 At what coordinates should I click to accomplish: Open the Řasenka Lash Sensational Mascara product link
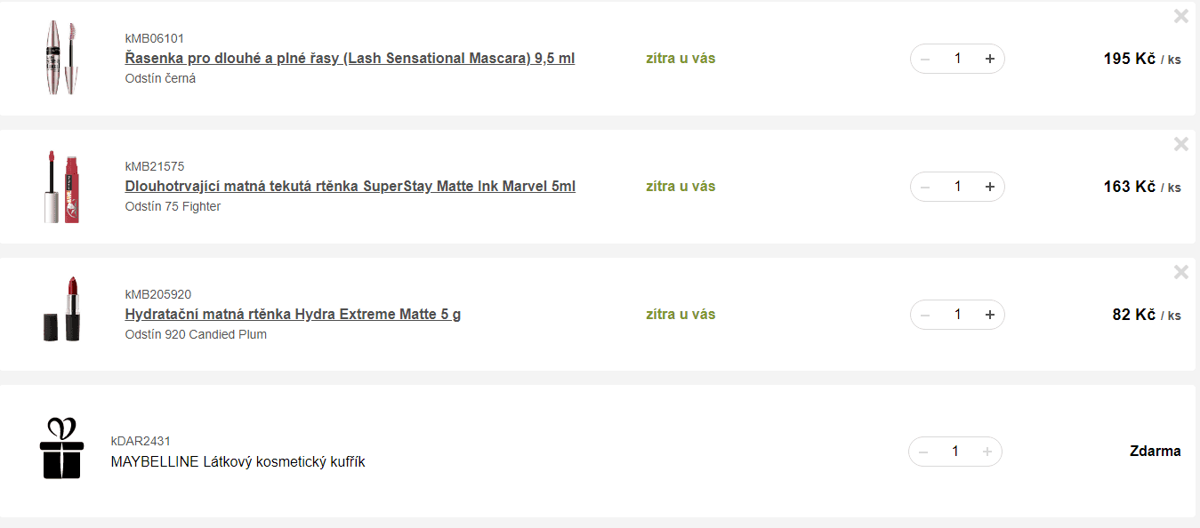pos(350,59)
